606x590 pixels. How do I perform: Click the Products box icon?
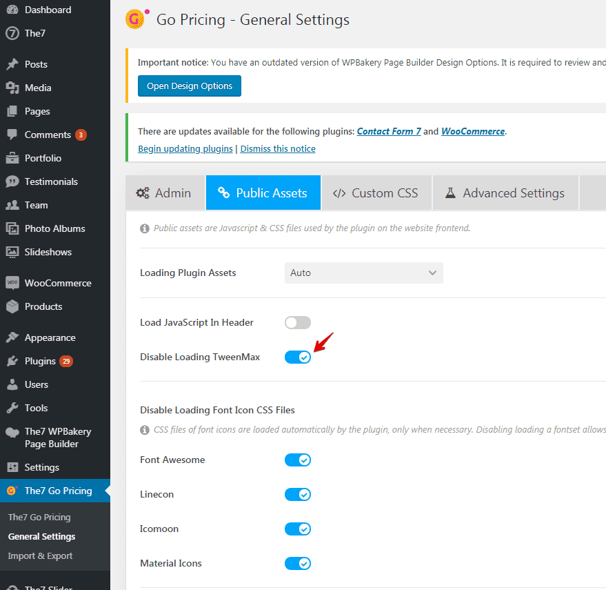[12, 306]
